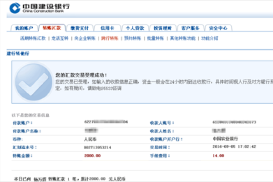Select the 转账汇款 tab
273x182 pixels.
[x=52, y=28]
